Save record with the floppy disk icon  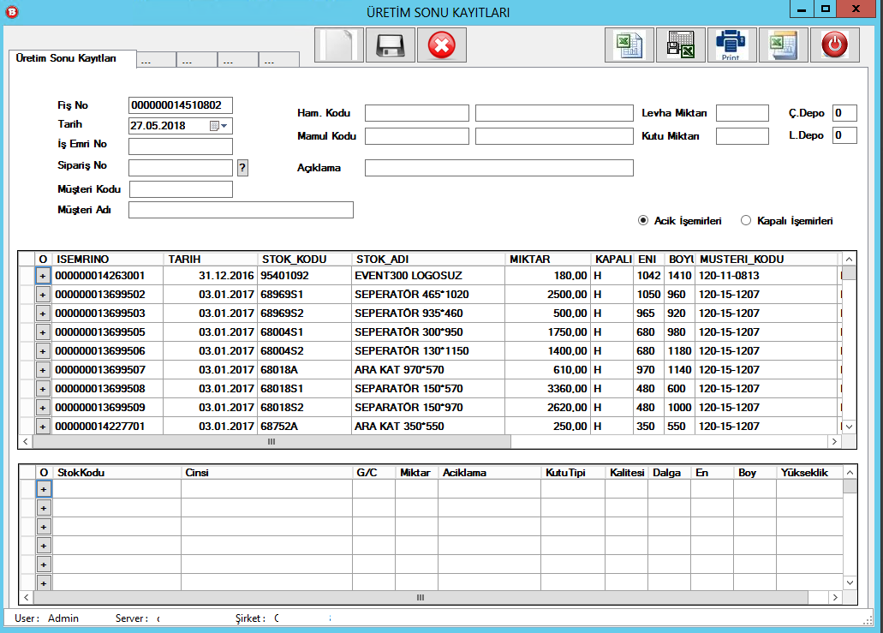391,45
